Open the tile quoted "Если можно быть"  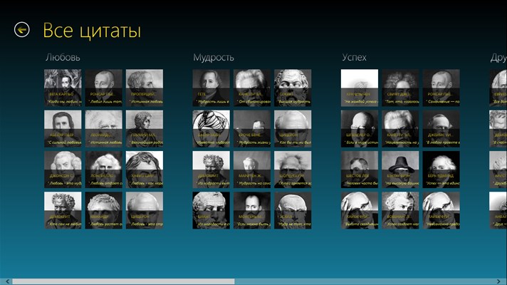[x=252, y=210]
